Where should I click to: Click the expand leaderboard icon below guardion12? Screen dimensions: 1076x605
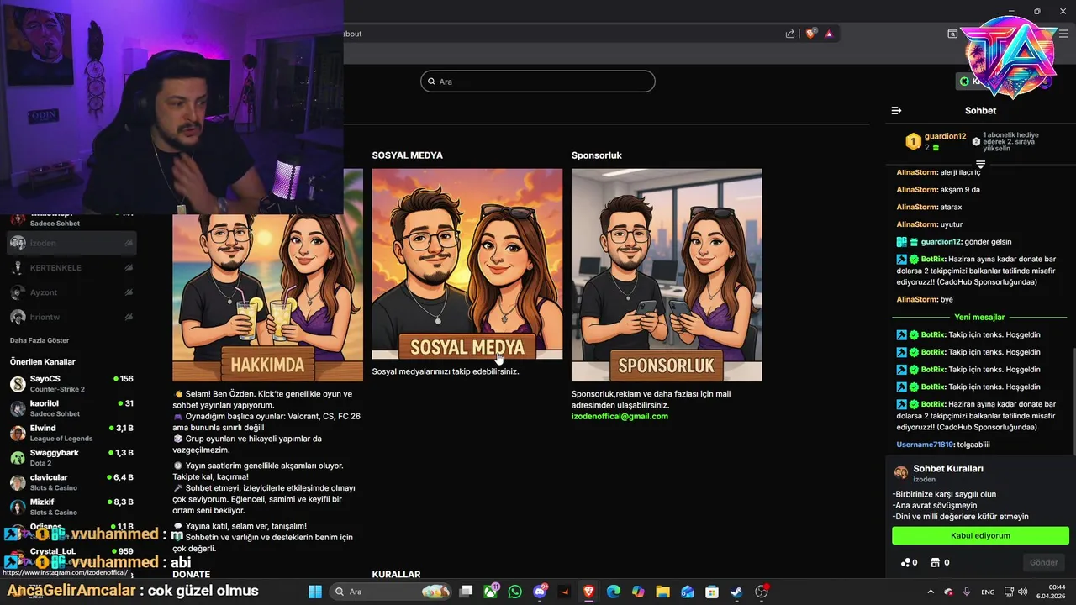click(x=980, y=164)
